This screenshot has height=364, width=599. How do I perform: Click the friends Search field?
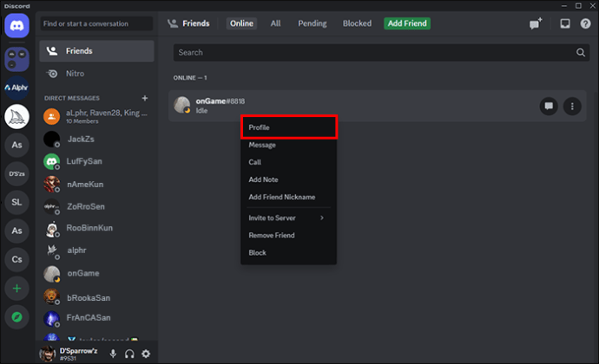click(x=381, y=53)
